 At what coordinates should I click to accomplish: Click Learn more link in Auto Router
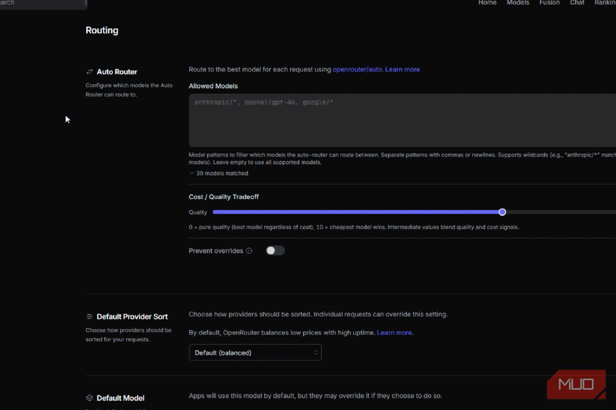402,69
